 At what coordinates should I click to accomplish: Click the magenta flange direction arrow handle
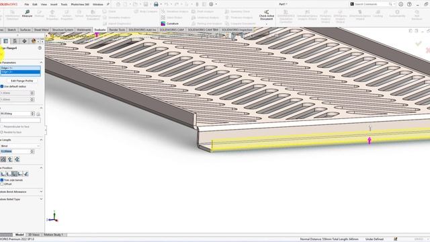tap(370, 140)
